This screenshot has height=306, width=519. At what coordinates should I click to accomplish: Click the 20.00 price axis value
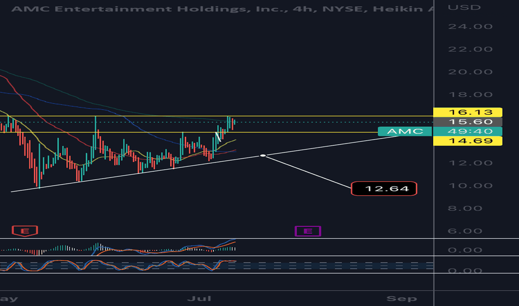coord(471,72)
